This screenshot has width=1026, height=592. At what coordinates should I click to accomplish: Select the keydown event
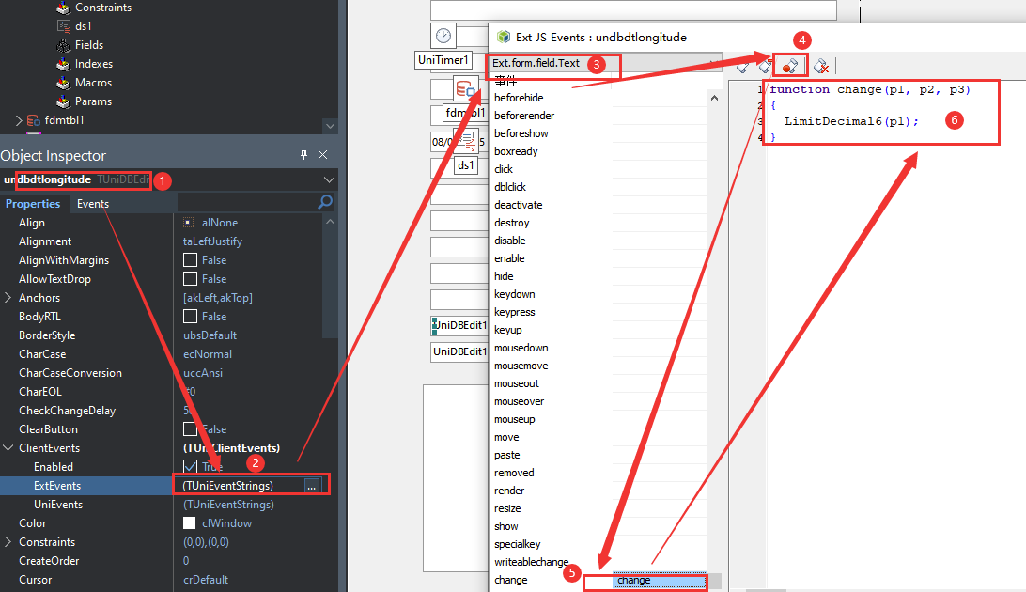514,294
